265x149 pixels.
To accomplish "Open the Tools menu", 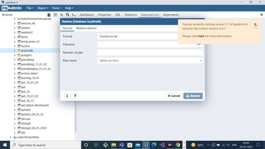I will pos(57,8).
